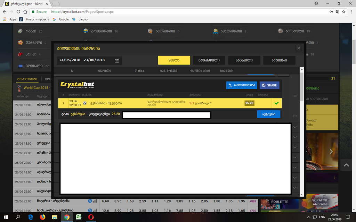
Task: Bookmark this page with the star
Action: pyautogui.click(x=344, y=11)
